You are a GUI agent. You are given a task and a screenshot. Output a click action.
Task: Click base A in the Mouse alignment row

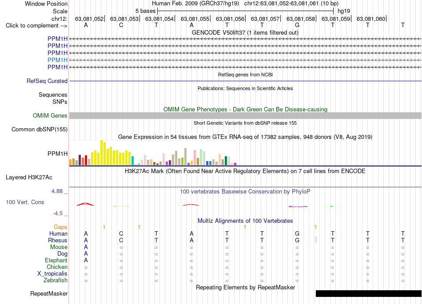pyautogui.click(x=86, y=247)
